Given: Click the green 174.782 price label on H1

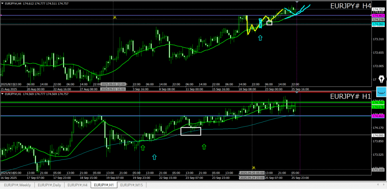Looking at the screenshot, I should (378, 103).
